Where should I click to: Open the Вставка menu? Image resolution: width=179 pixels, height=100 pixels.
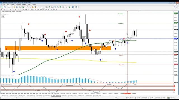(x=12, y=5)
